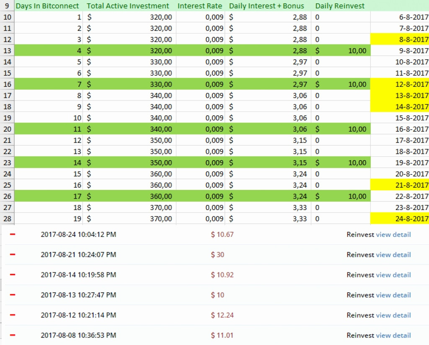Select the 10,00 reinvest cell in row 26
Image resolution: width=429 pixels, height=345 pixels.
[x=341, y=196]
